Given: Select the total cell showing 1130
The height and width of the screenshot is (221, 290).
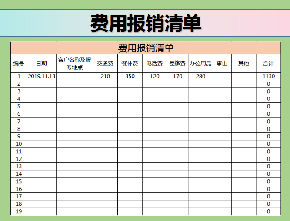Looking at the screenshot, I should [x=268, y=77].
